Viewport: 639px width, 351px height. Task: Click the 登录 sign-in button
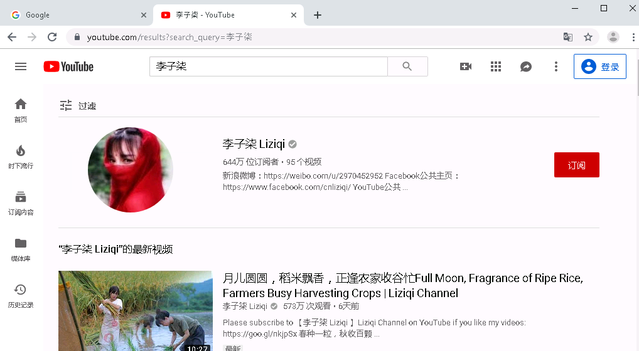coord(600,66)
